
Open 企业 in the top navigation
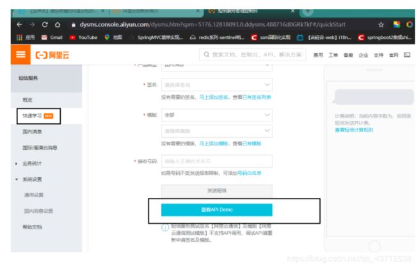[x=364, y=55]
